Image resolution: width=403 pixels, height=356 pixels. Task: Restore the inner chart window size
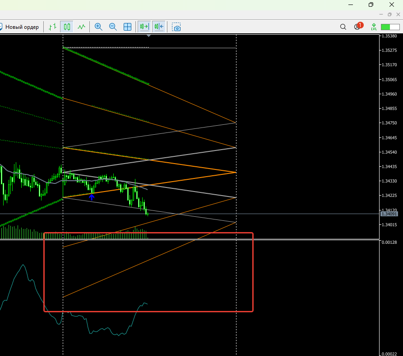click(389, 14)
